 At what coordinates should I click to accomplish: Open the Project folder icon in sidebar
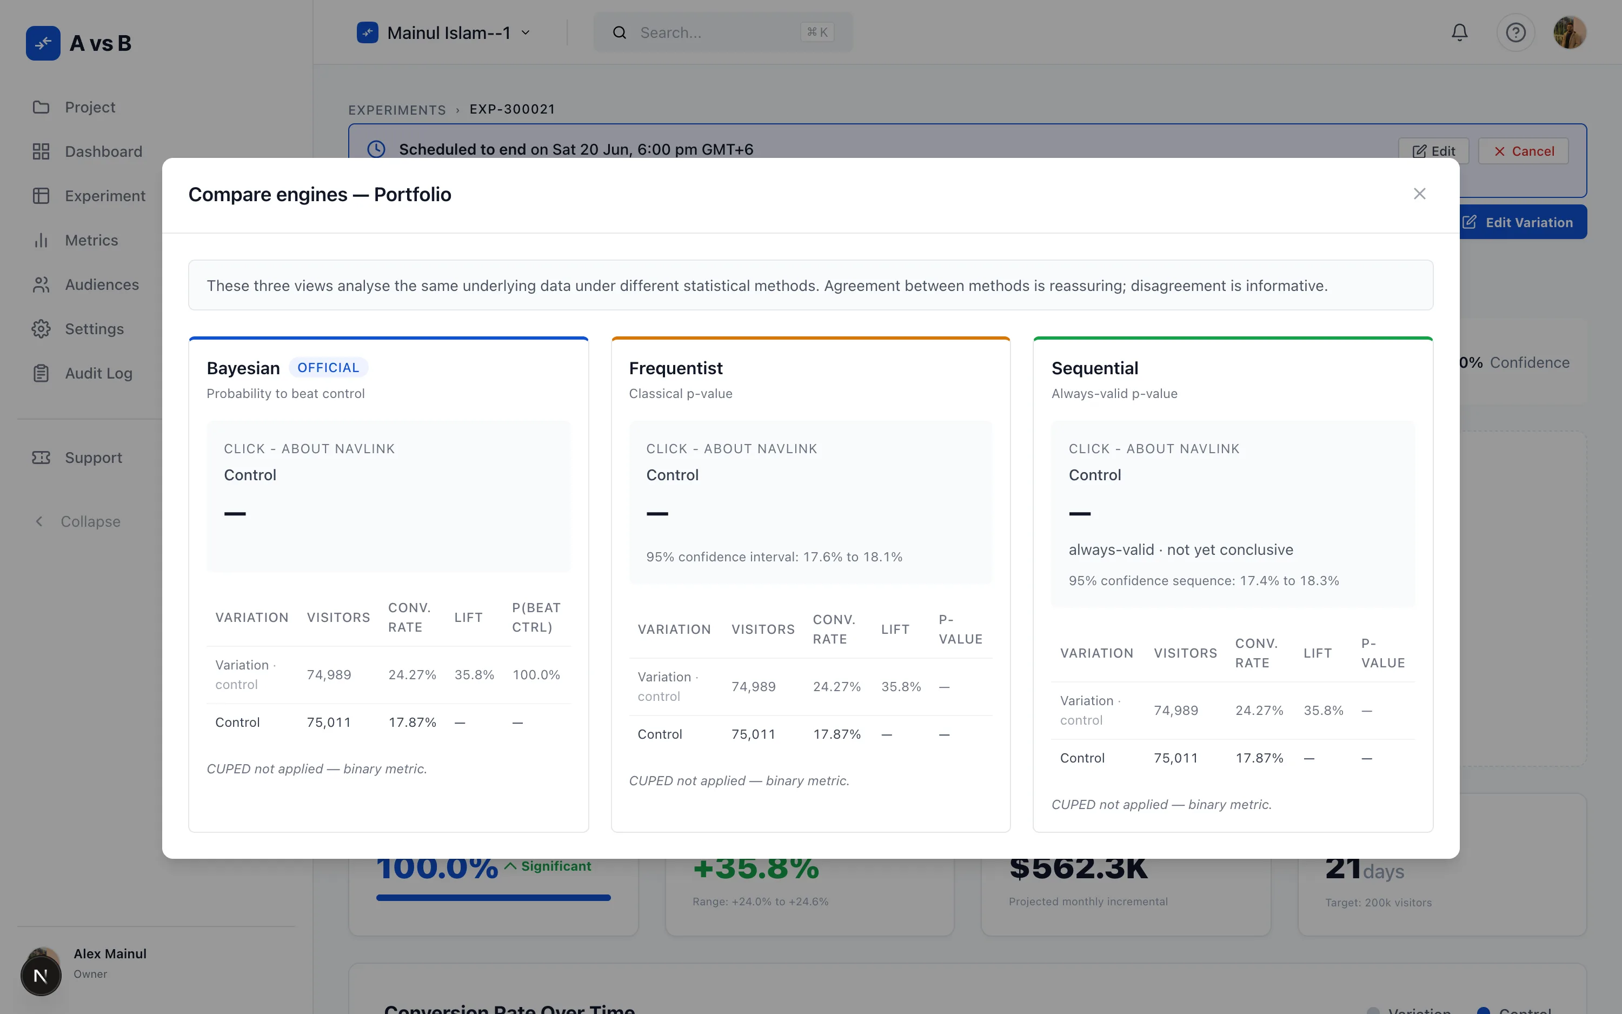click(x=41, y=107)
